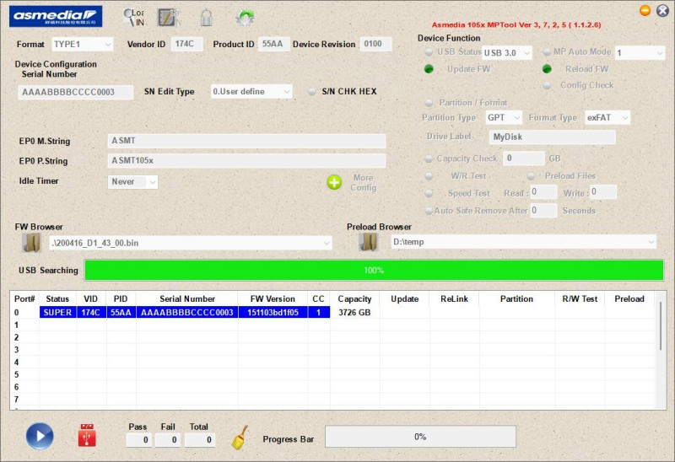This screenshot has height=462, width=675.
Task: Toggle the Config Check option
Action: point(547,85)
